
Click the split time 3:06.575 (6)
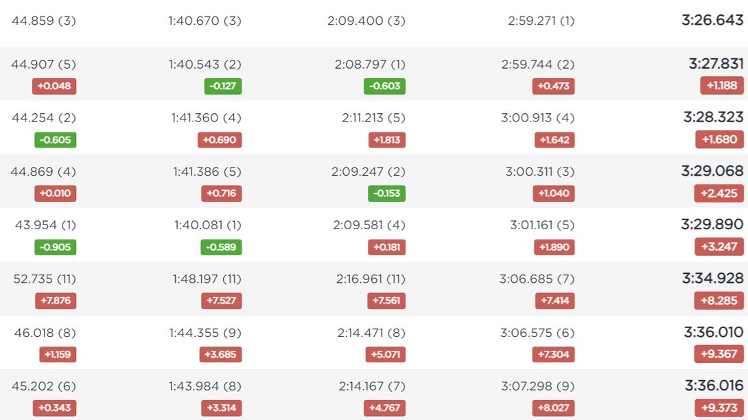point(537,333)
